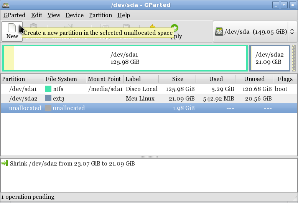Click the 'Meu Linux' label cell
Viewport: 298px width, 203px height.
[140, 99]
